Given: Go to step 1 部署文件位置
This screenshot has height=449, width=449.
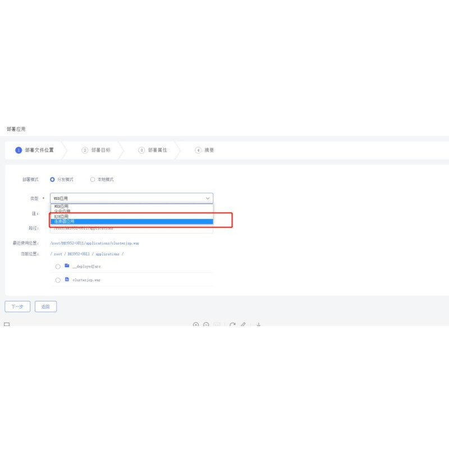Looking at the screenshot, I should [x=34, y=150].
